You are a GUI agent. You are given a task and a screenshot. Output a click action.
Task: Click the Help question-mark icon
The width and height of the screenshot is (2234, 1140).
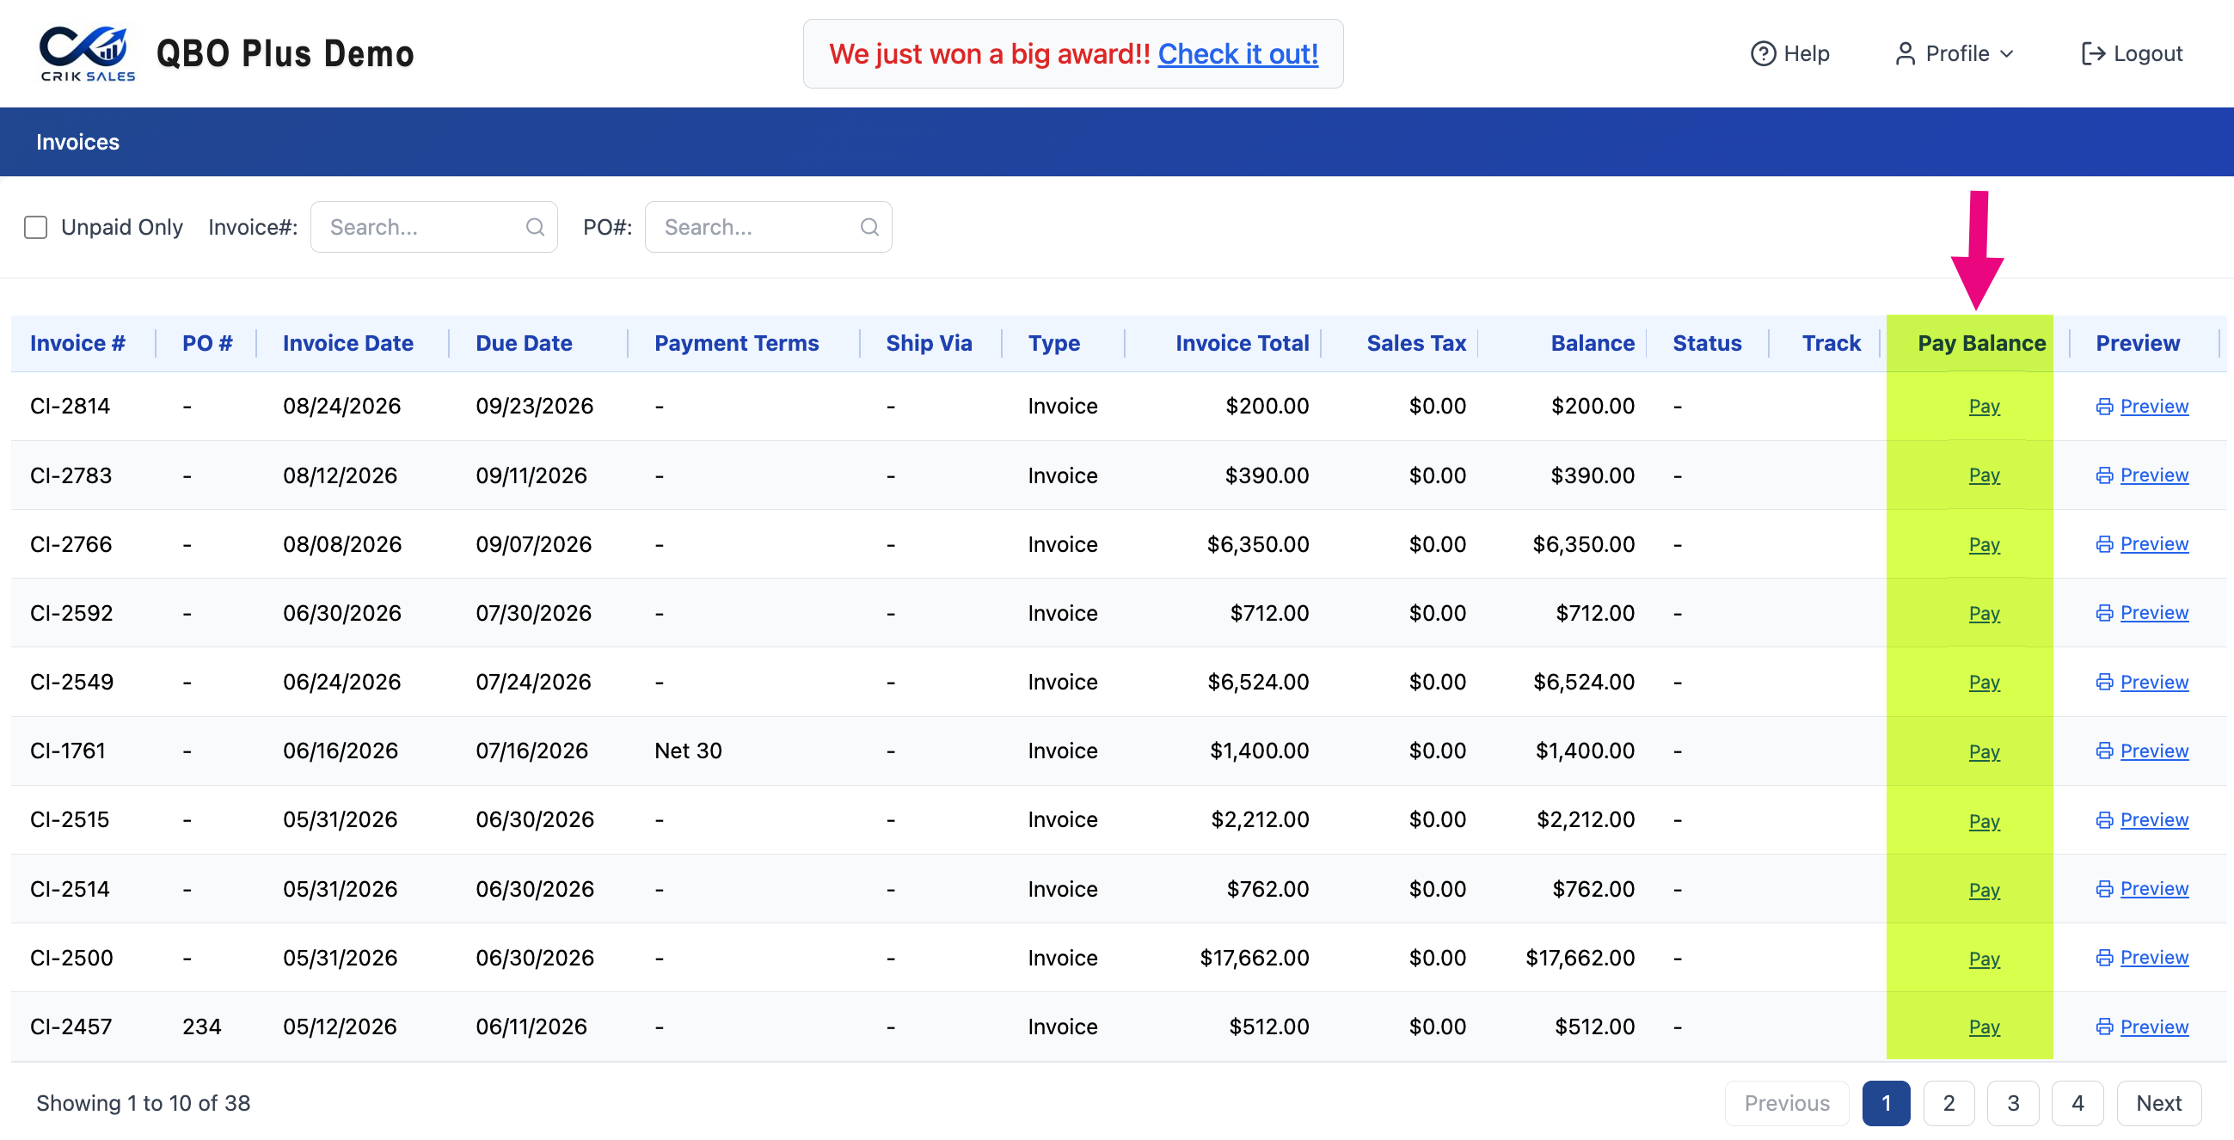tap(1762, 54)
